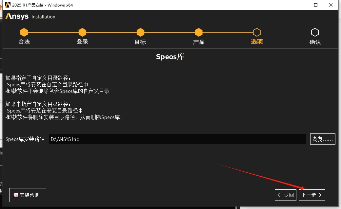Minimize the installer window

coord(301,5)
